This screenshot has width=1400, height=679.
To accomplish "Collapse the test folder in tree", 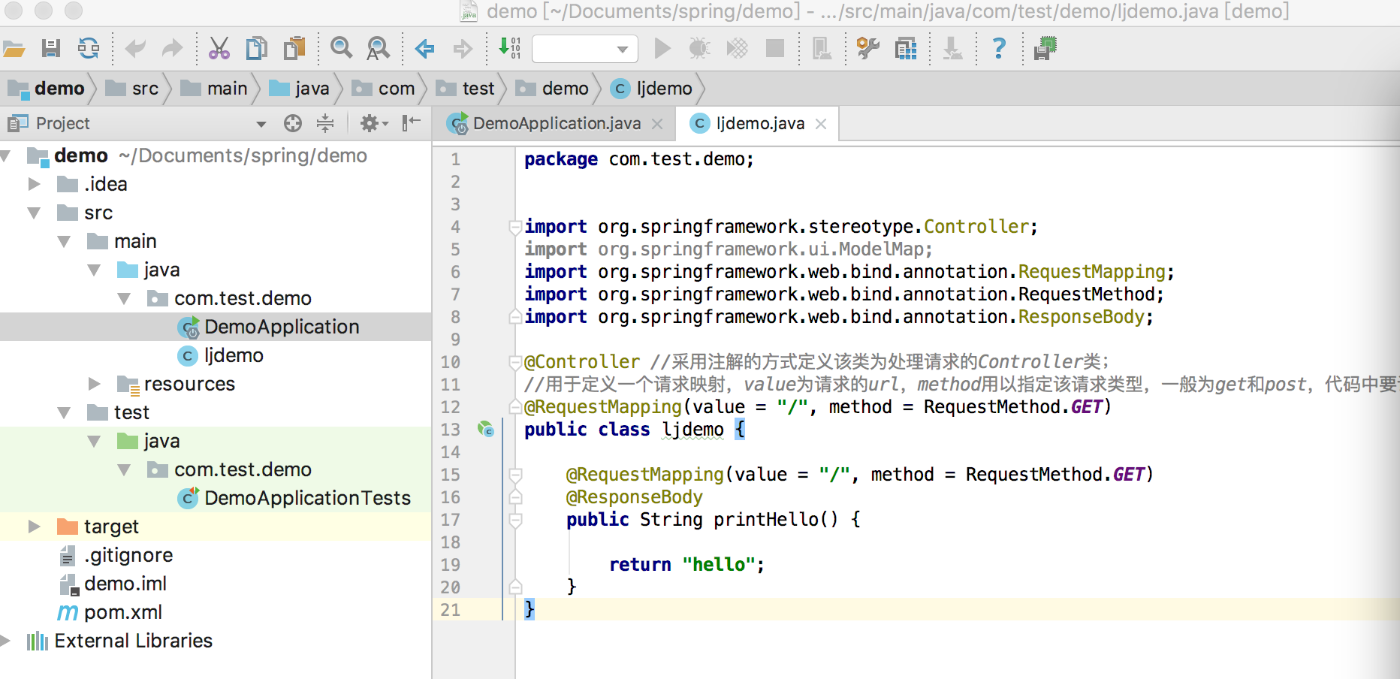I will tap(64, 412).
